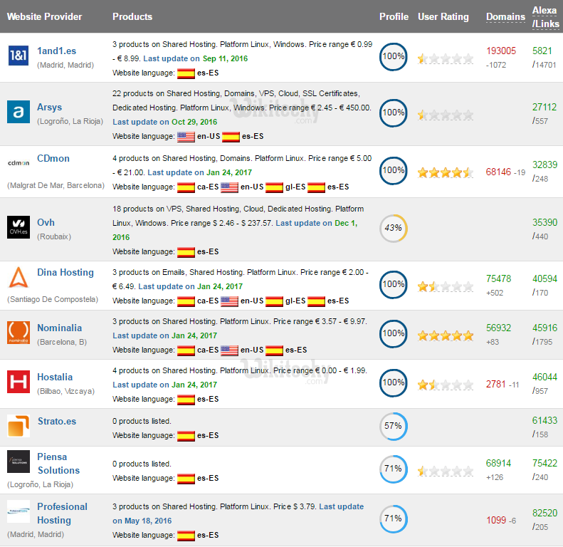This screenshot has height=547, width=563.
Task: Click the 43% profile circle for Ovh
Action: click(394, 228)
